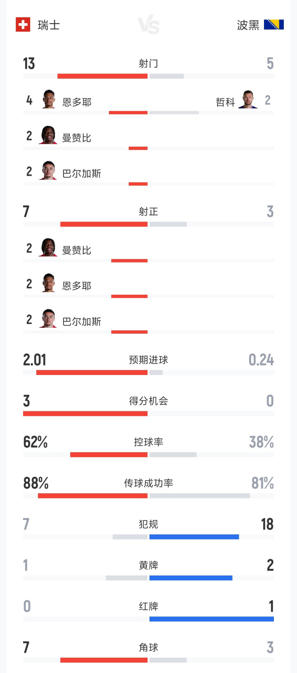
Task: Open 巴尔加斯's avatar under 射正
Action: coord(48,319)
